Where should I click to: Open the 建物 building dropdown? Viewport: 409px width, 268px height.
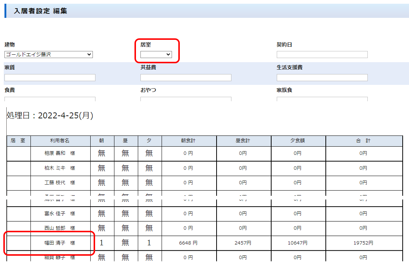pos(48,55)
